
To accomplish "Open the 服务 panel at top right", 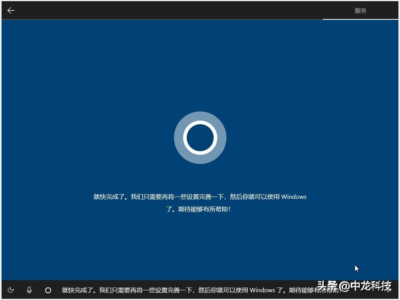I will click(360, 10).
